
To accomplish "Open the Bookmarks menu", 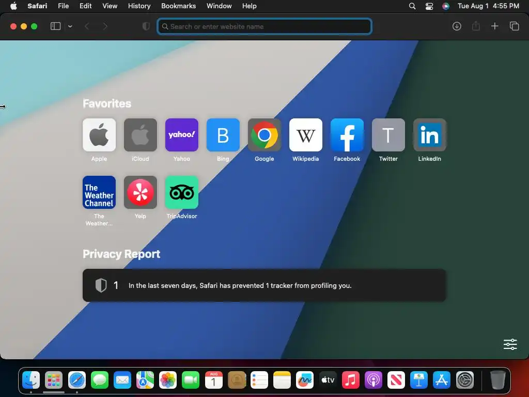I will tap(178, 6).
